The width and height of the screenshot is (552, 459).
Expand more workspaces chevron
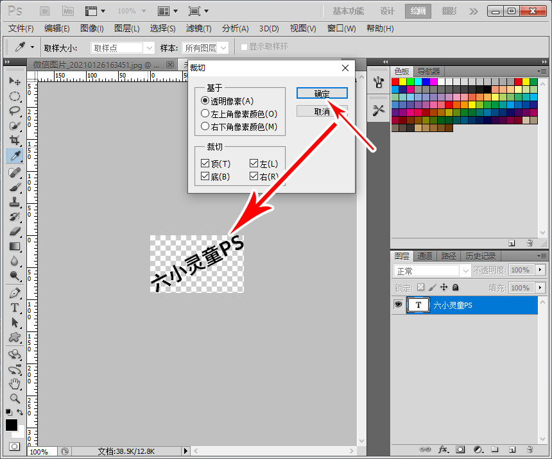(474, 12)
